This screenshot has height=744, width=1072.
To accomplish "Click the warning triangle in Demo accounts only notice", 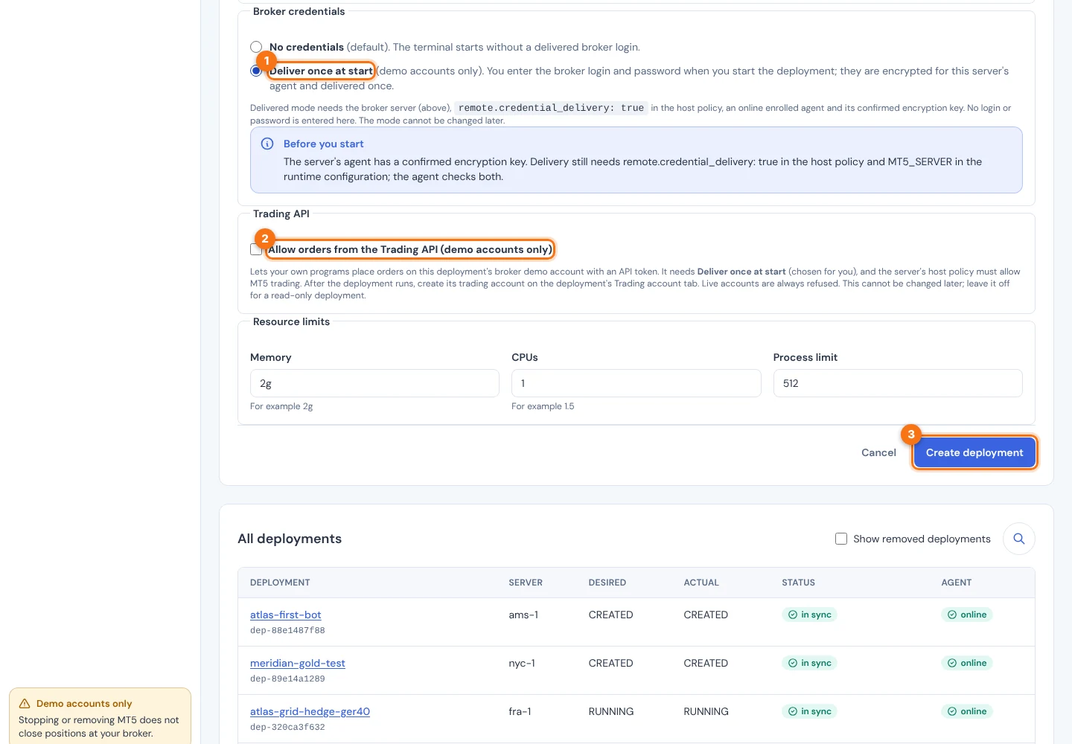I will click(25, 704).
